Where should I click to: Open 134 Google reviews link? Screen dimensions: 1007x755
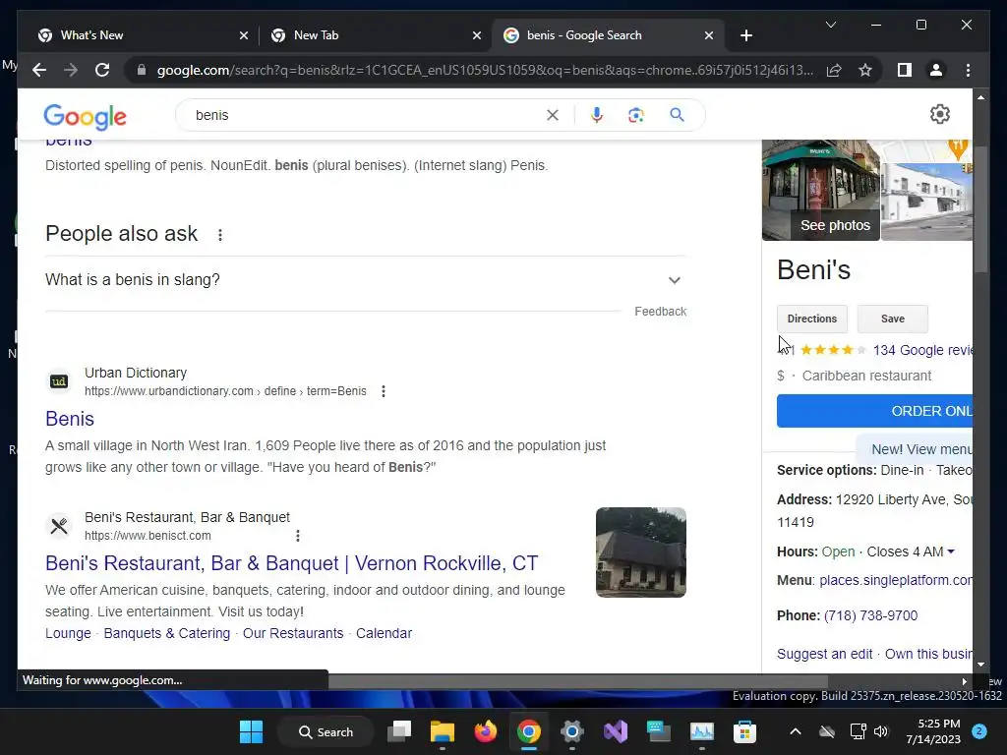[922, 350]
